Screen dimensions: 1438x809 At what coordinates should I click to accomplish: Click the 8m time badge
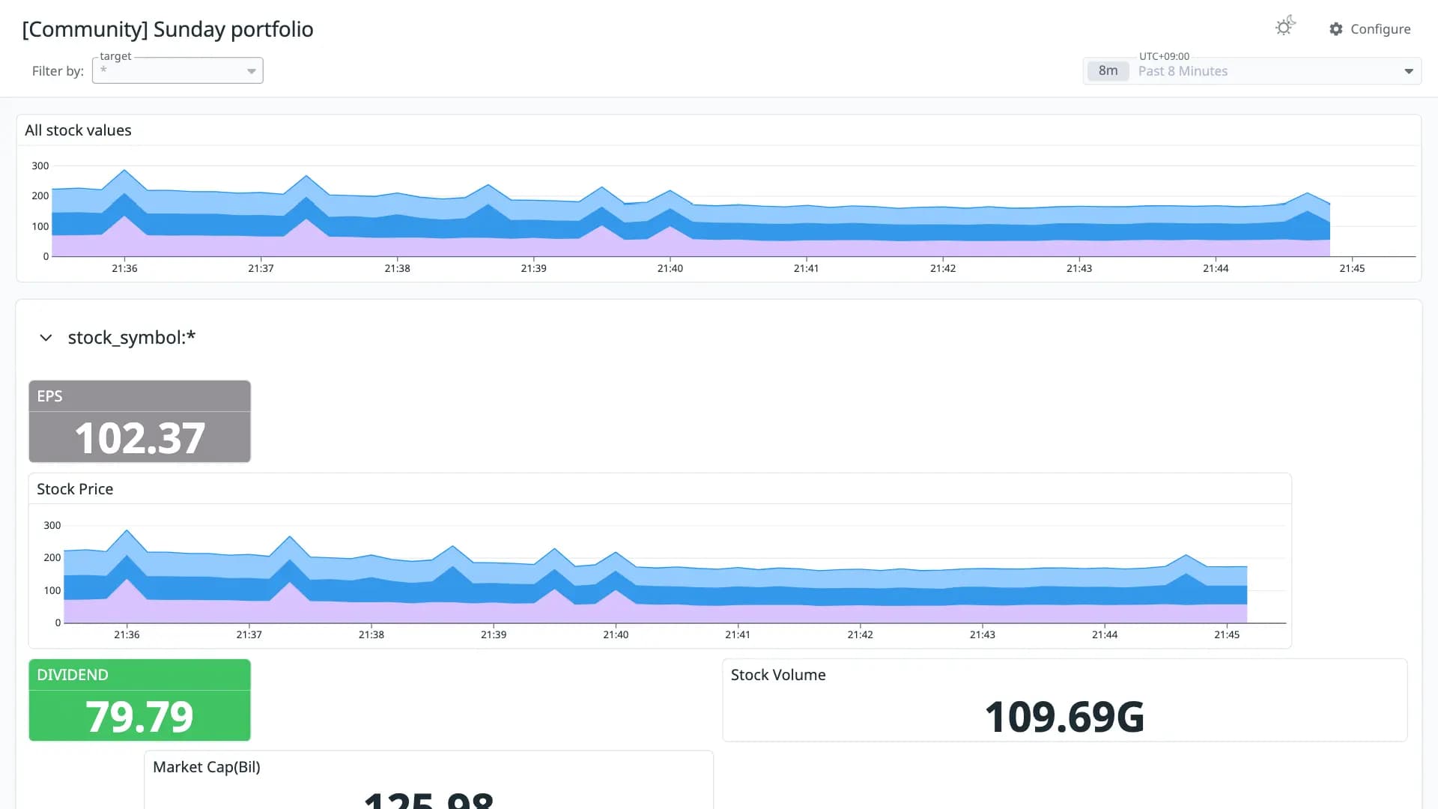pyautogui.click(x=1108, y=71)
